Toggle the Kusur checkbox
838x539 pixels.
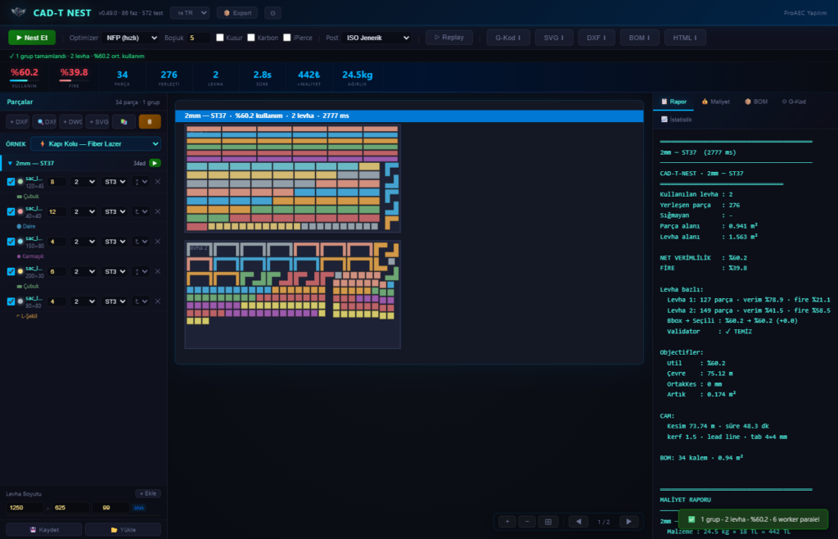pyautogui.click(x=219, y=38)
